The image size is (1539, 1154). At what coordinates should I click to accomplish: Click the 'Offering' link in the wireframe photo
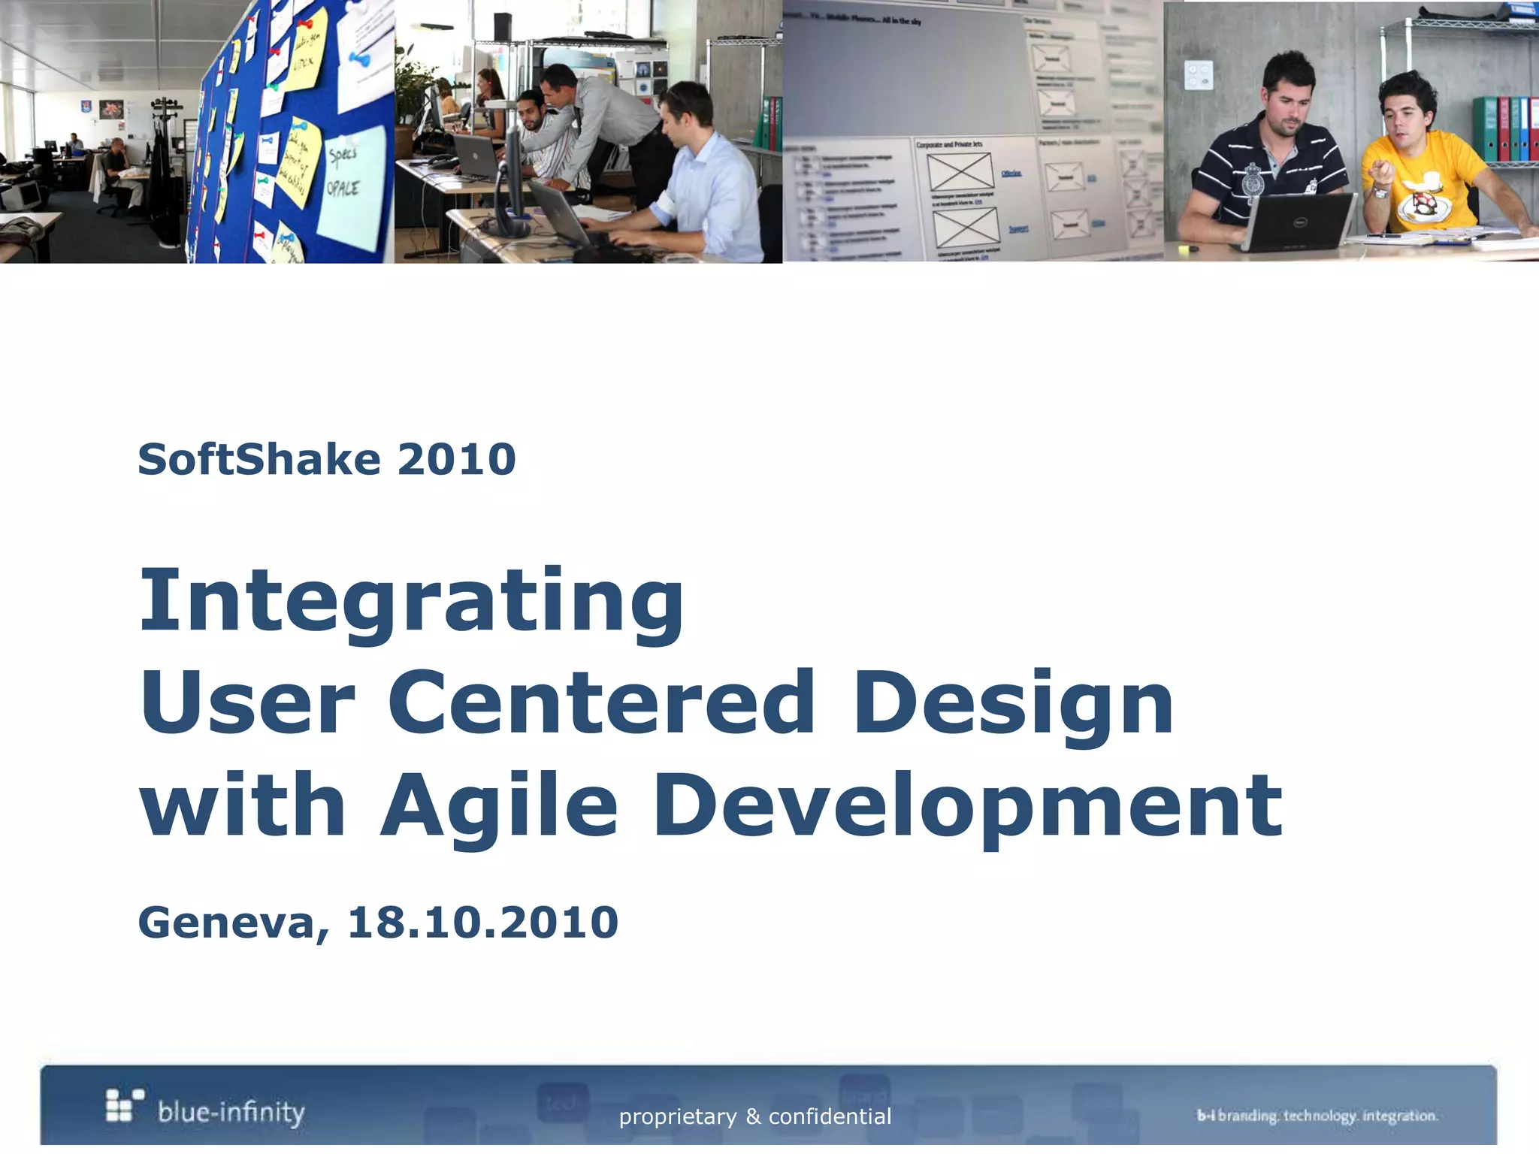coord(1011,174)
